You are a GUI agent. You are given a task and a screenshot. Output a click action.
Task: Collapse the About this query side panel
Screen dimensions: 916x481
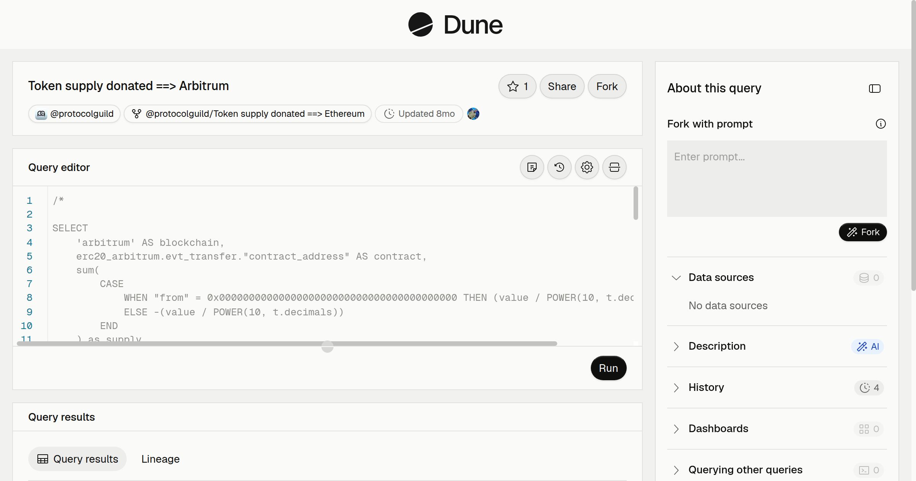(874, 89)
